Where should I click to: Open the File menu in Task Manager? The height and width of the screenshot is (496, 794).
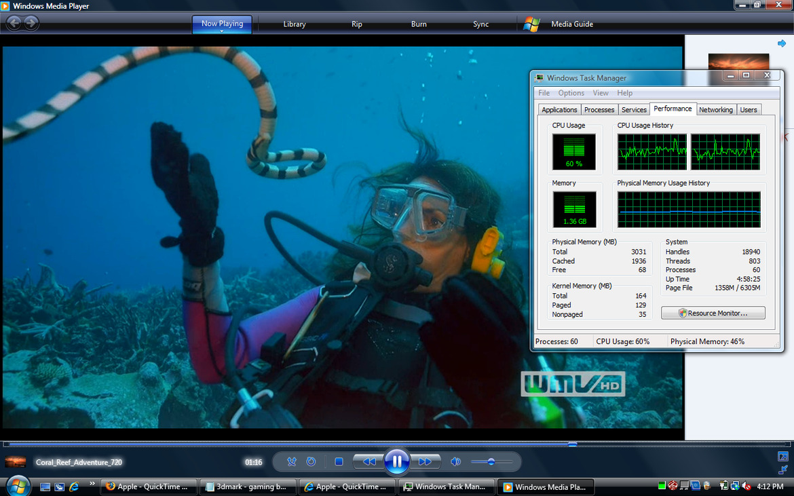click(544, 93)
